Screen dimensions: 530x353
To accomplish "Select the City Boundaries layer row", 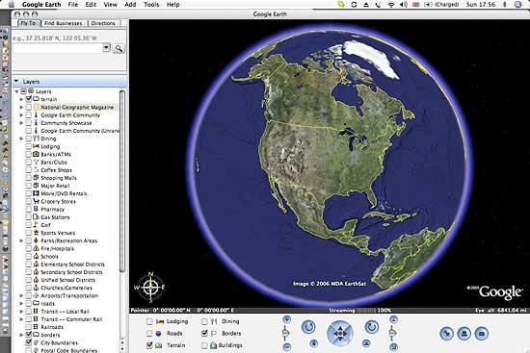I will pos(59,342).
